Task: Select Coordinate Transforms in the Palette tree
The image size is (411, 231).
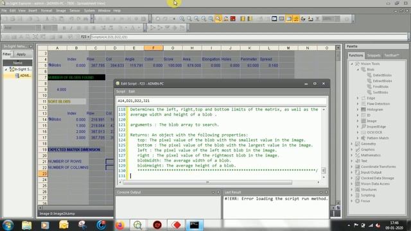Action: (x=378, y=167)
